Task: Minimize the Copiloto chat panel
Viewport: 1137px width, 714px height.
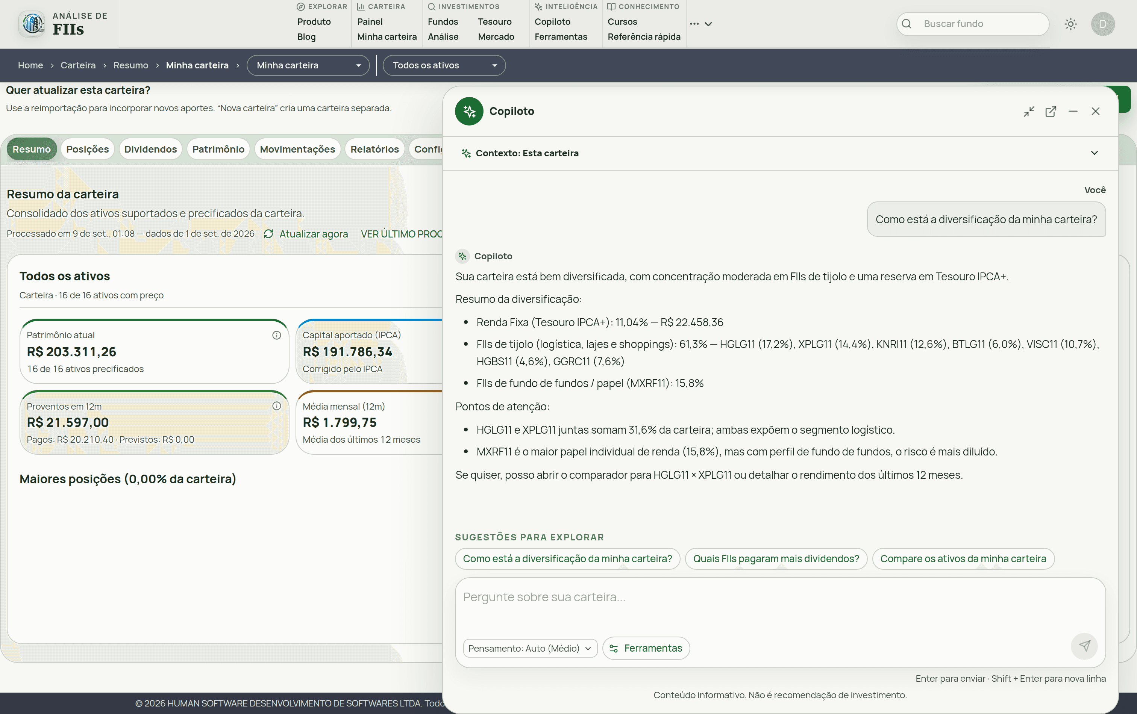Action: tap(1073, 111)
